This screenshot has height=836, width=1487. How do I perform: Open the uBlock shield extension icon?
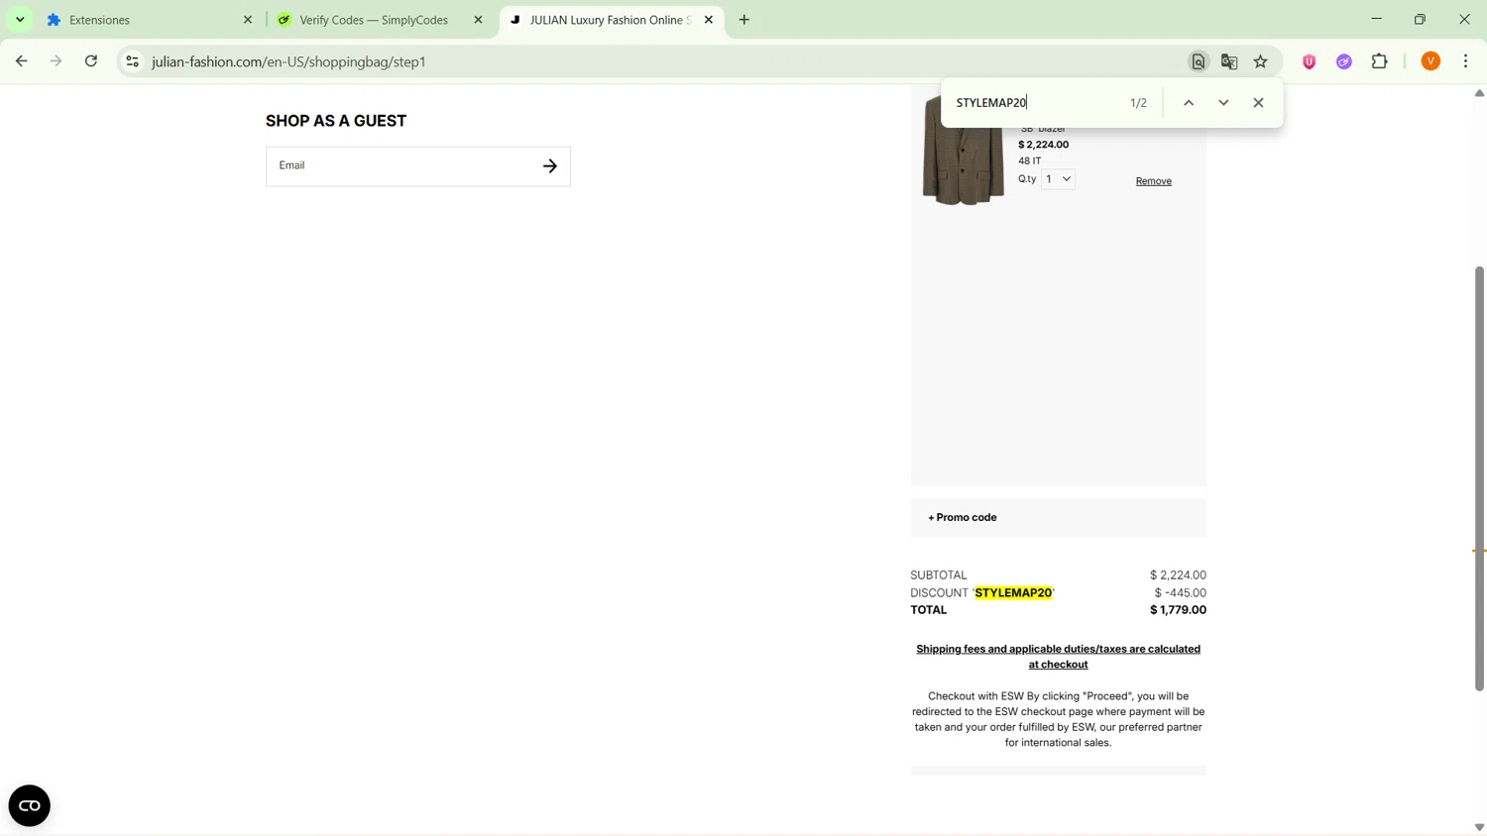click(x=1310, y=61)
